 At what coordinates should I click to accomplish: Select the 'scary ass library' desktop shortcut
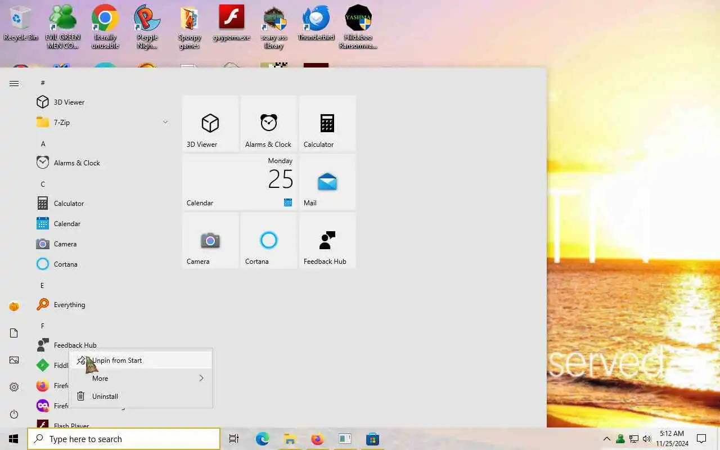coord(274,26)
